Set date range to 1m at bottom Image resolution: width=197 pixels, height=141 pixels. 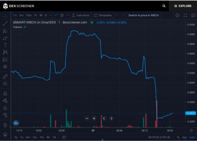[x=42, y=137]
